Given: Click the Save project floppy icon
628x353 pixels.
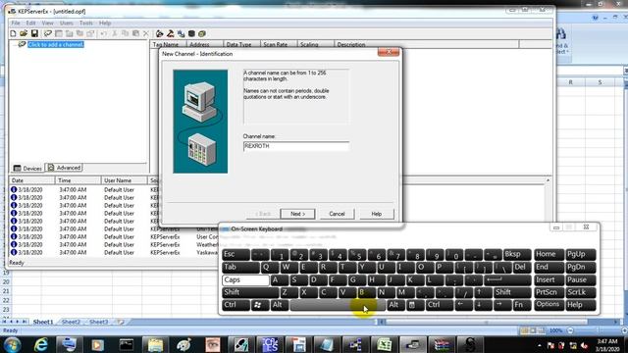Looking at the screenshot, I should [34, 33].
